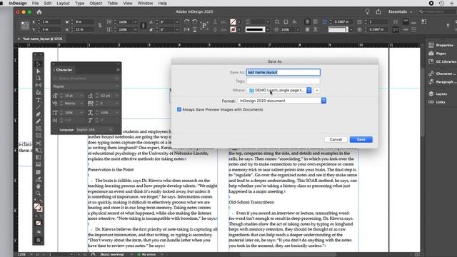Click the Adobe Stock search field
Viewport: 457px width, 257px height.
coord(437,11)
